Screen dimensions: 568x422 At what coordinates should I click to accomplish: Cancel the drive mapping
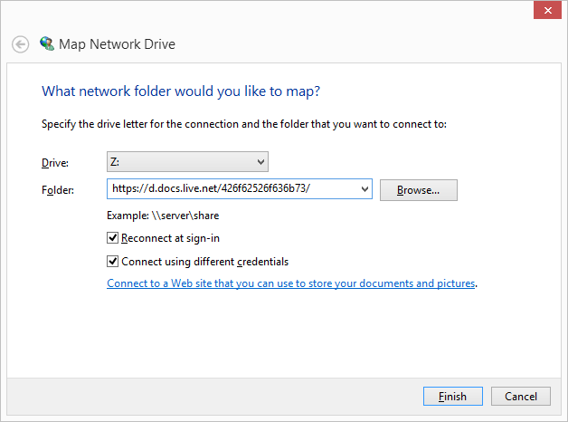pos(520,396)
